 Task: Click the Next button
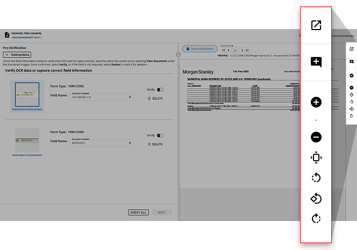pyautogui.click(x=162, y=212)
